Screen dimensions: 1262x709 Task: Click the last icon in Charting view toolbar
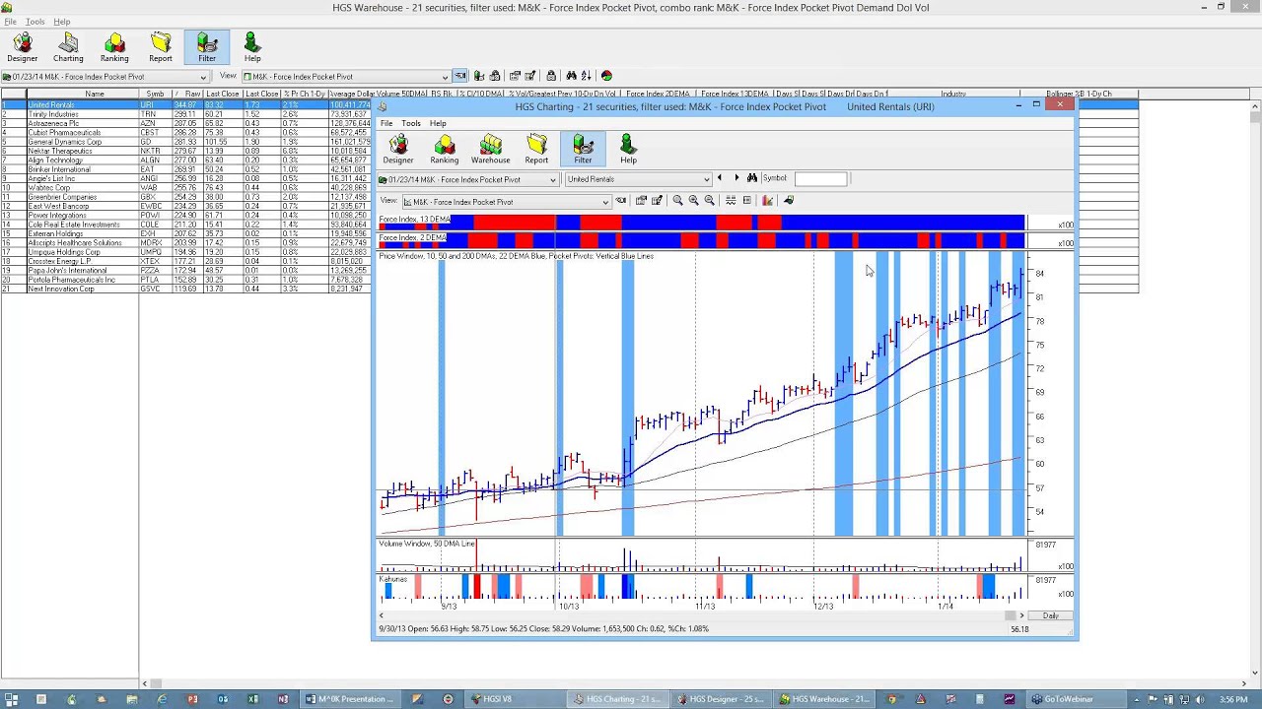tap(789, 201)
